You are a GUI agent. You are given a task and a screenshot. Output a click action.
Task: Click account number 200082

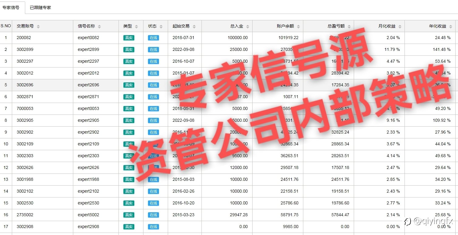(x=24, y=38)
